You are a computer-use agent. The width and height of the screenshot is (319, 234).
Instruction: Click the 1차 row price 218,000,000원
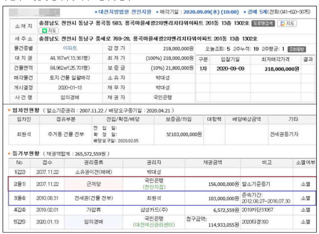click(x=282, y=69)
